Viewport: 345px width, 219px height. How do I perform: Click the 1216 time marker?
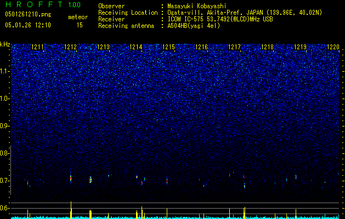tap(201, 47)
